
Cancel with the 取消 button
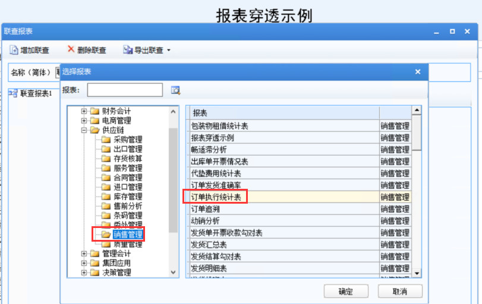(400, 291)
